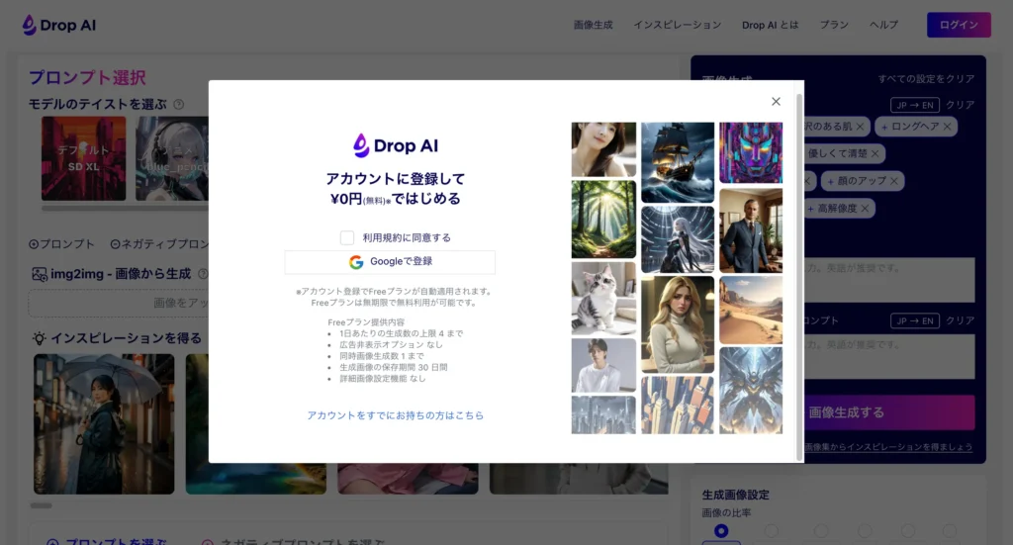Click the model carousel horizontal scrollbar
This screenshot has width=1013, height=545.
coord(125,209)
